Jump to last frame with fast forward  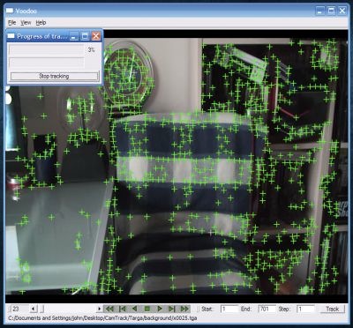[x=185, y=309]
